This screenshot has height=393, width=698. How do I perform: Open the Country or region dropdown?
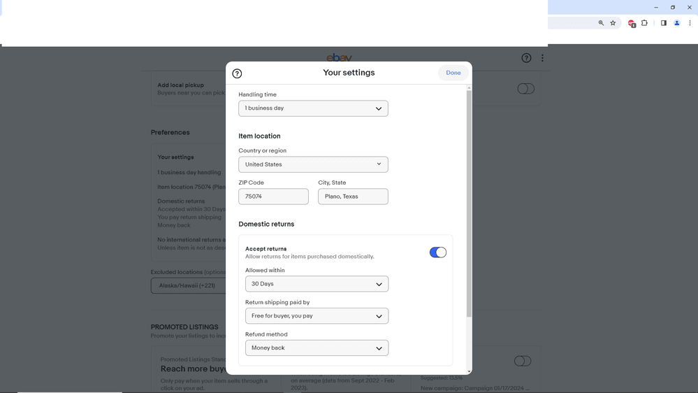pos(313,164)
